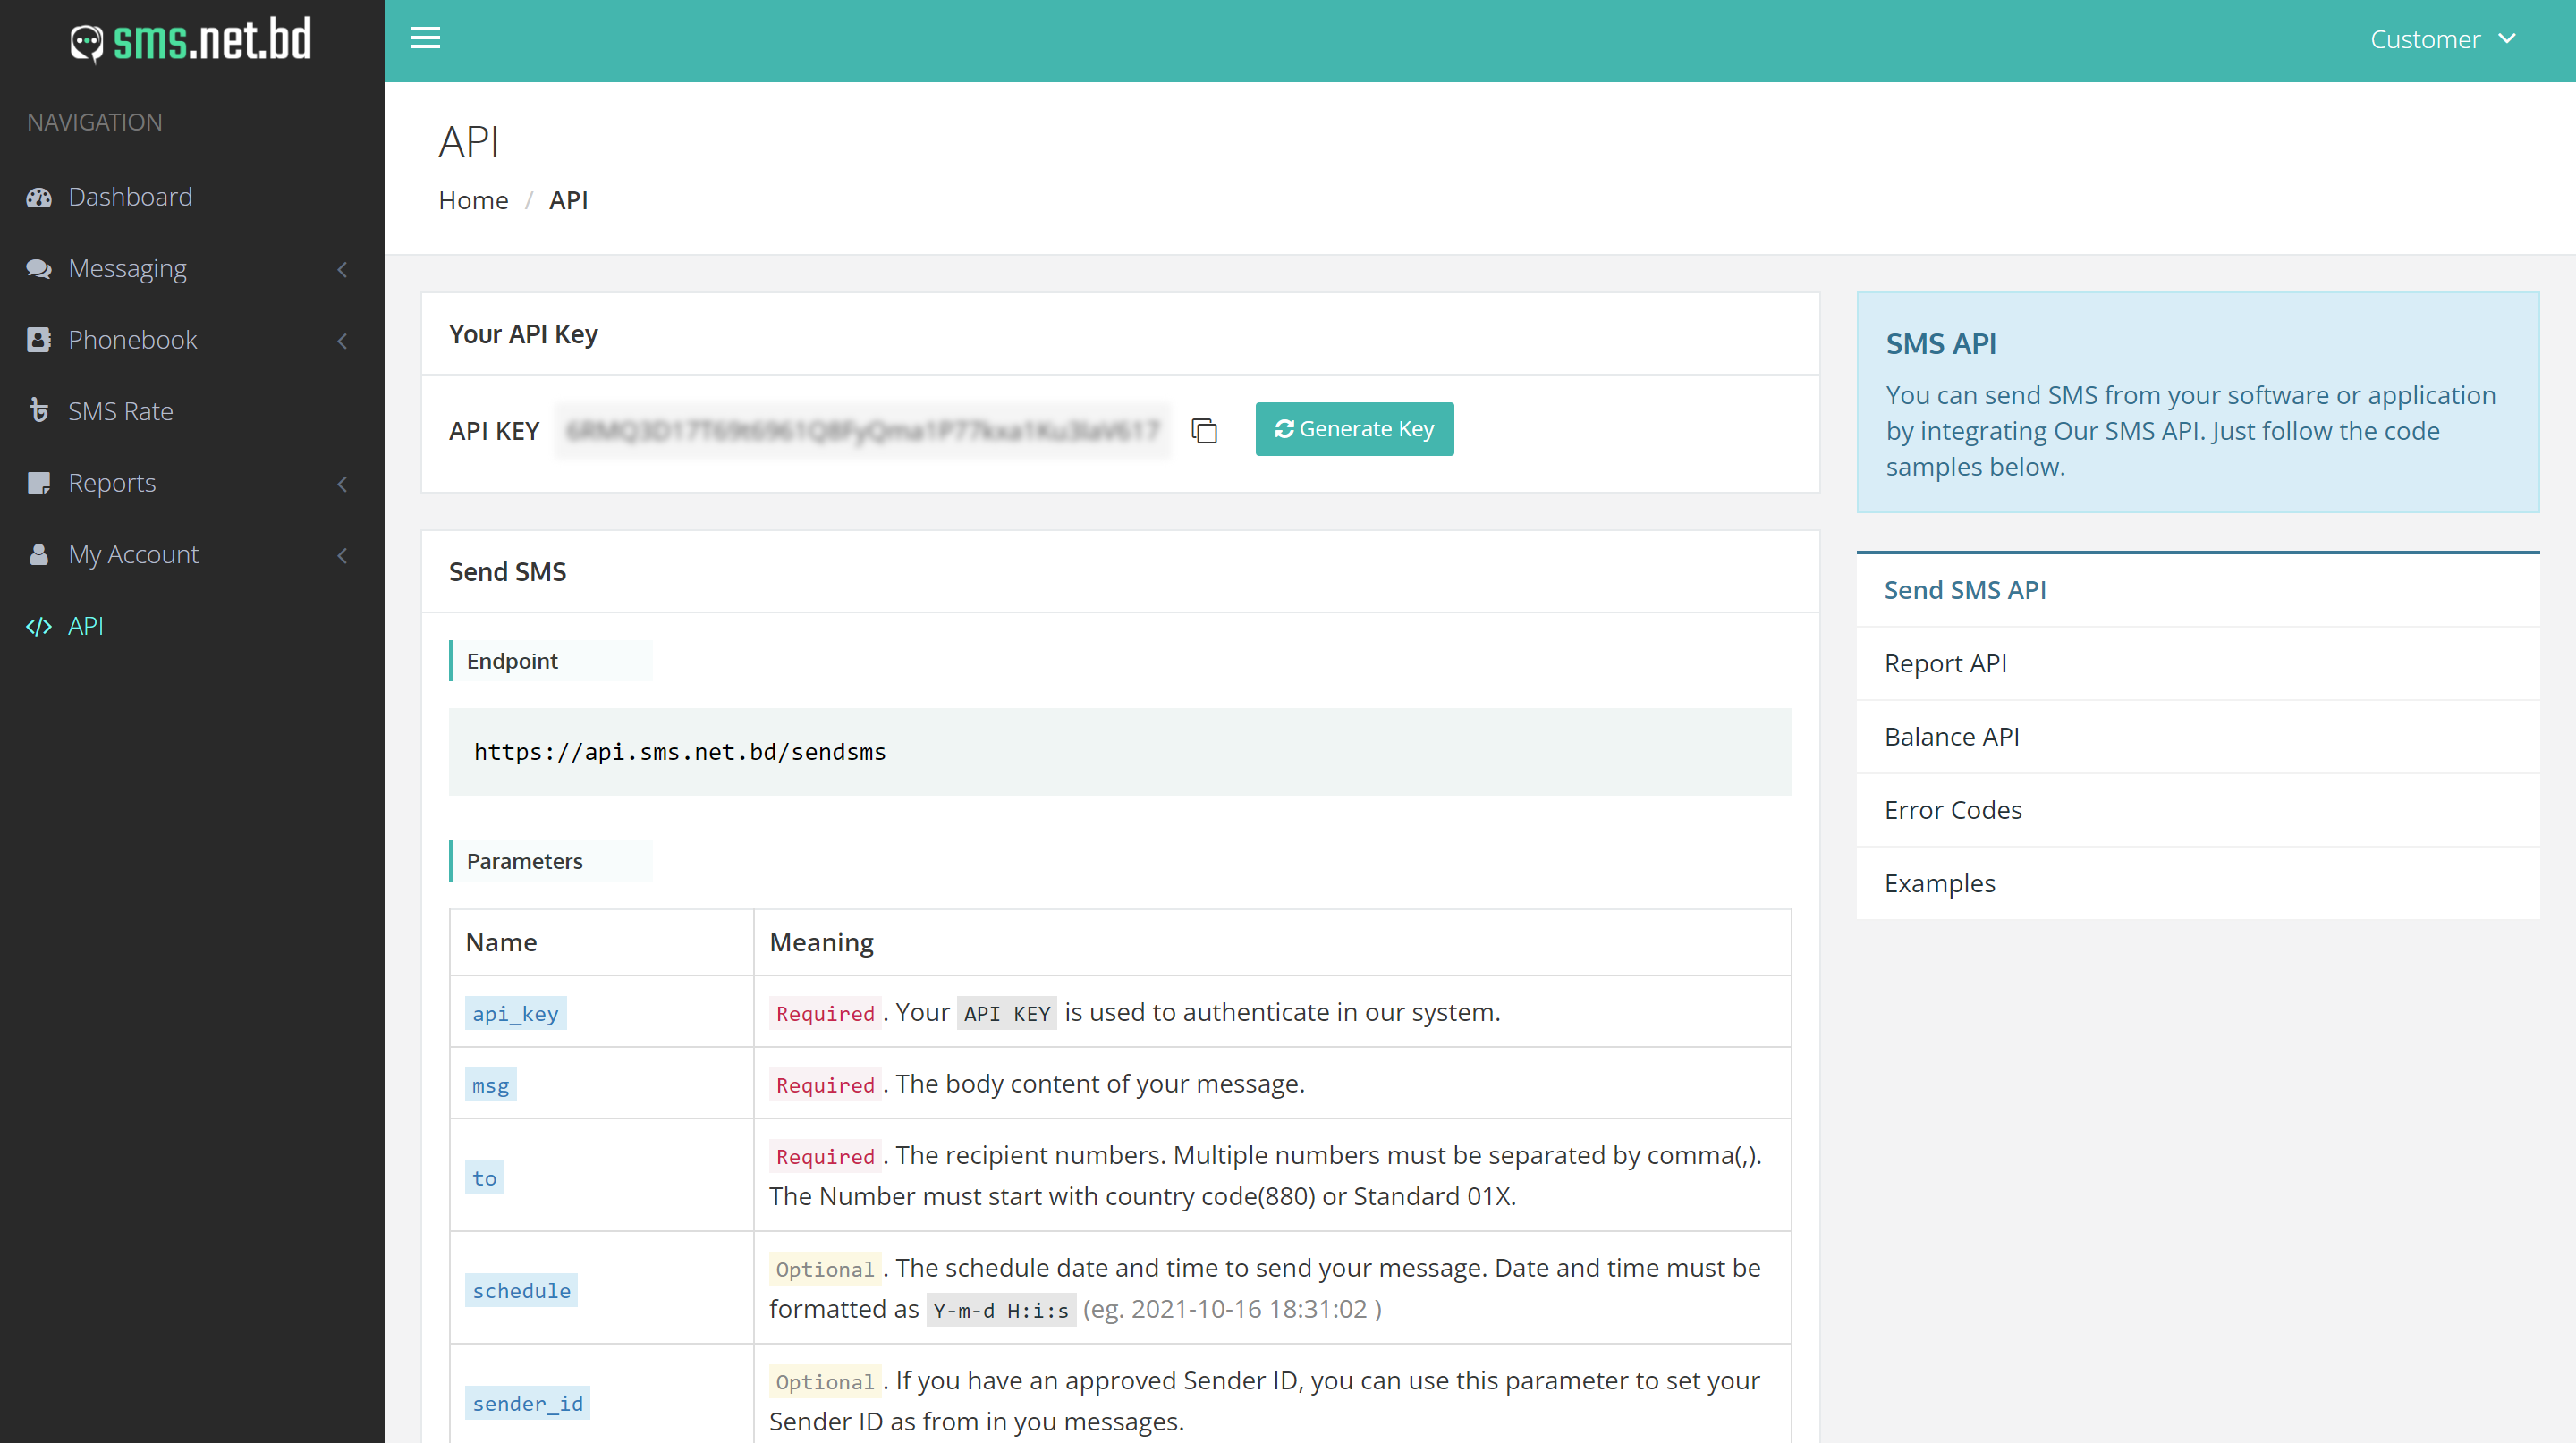
Task: Select the Dashboard gauge icon
Action: [38, 197]
